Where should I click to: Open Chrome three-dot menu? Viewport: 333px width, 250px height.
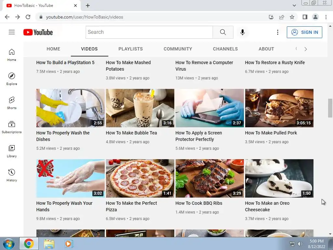[326, 17]
